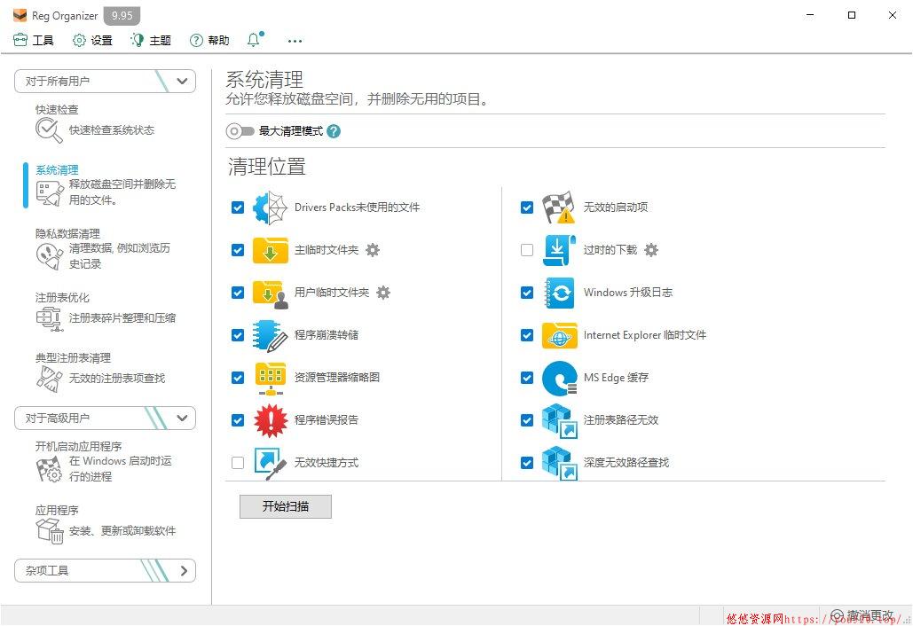Click the 应用程序 box and trash icon
The image size is (913, 626).
pos(50,530)
